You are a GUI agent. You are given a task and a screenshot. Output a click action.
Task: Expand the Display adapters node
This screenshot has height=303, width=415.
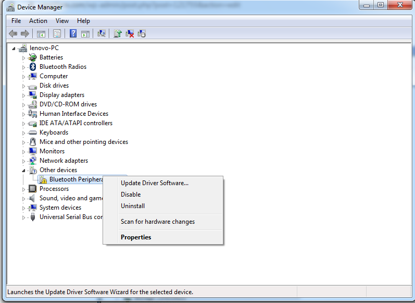(23, 95)
